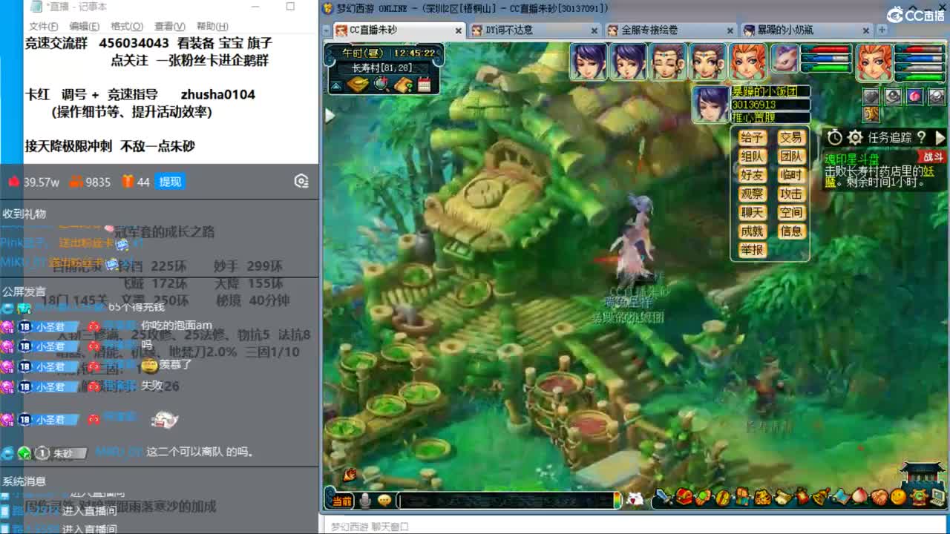950x534 pixels.
Task: Click the target portrait of 暴躁的小饭团
Action: tap(710, 104)
